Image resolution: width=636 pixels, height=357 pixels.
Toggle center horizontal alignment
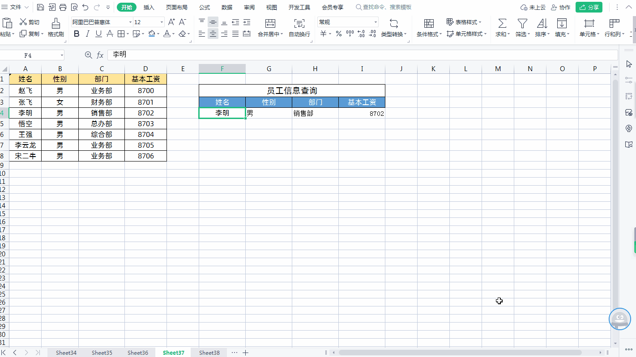tap(213, 34)
